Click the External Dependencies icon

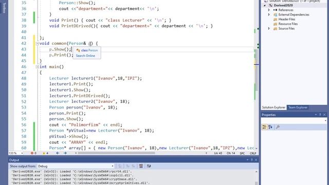tap(276, 15)
